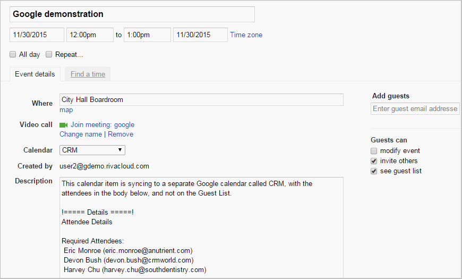Click the Add guests email field

[415, 109]
